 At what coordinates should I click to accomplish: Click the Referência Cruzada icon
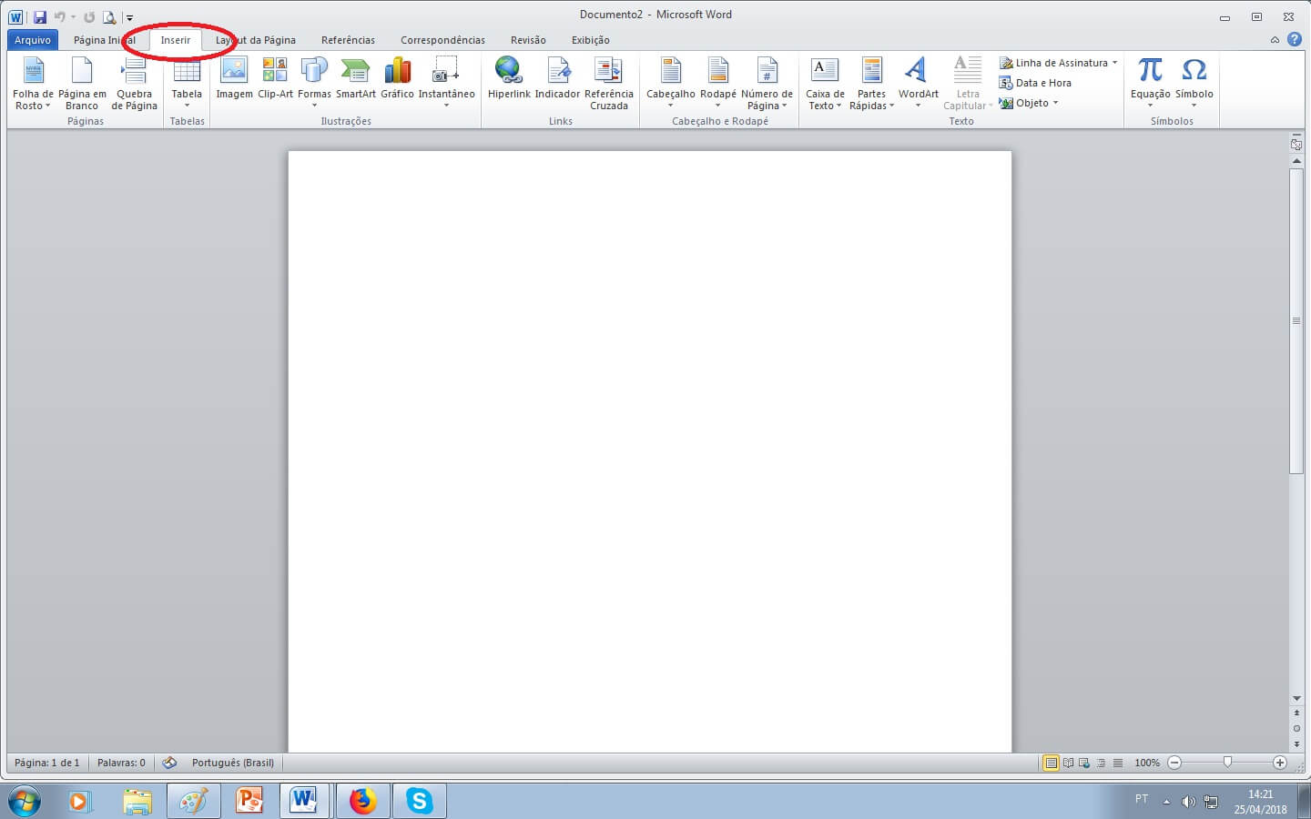[x=608, y=82]
